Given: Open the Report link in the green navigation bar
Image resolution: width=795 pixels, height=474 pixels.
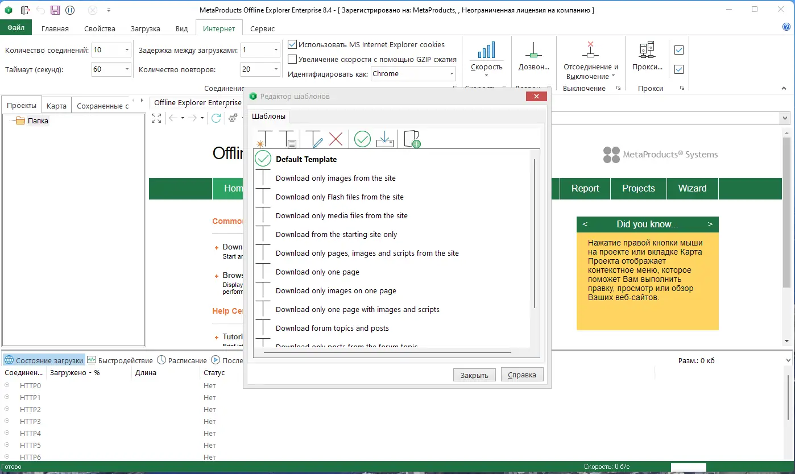Looking at the screenshot, I should (x=585, y=189).
